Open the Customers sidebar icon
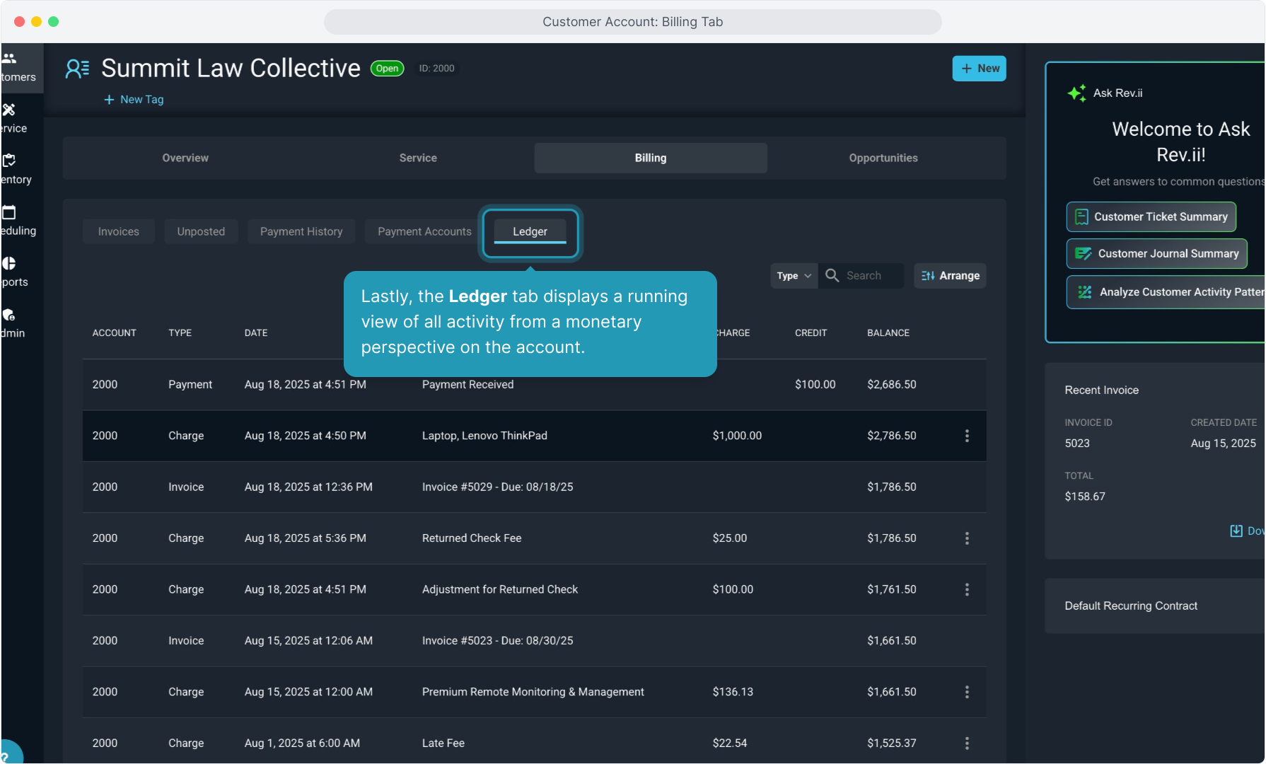Screen dimensions: 1266x764 (10, 59)
